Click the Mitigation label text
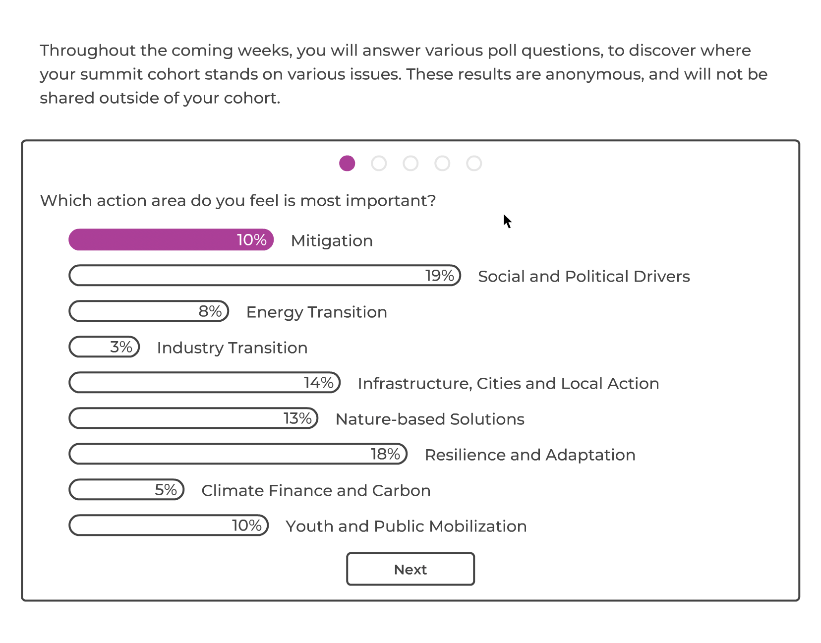The height and width of the screenshot is (643, 821). pyautogui.click(x=332, y=241)
